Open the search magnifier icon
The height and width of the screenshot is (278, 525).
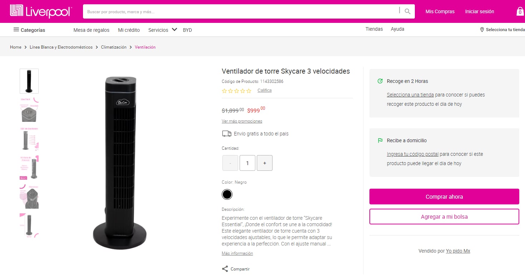coord(407,11)
